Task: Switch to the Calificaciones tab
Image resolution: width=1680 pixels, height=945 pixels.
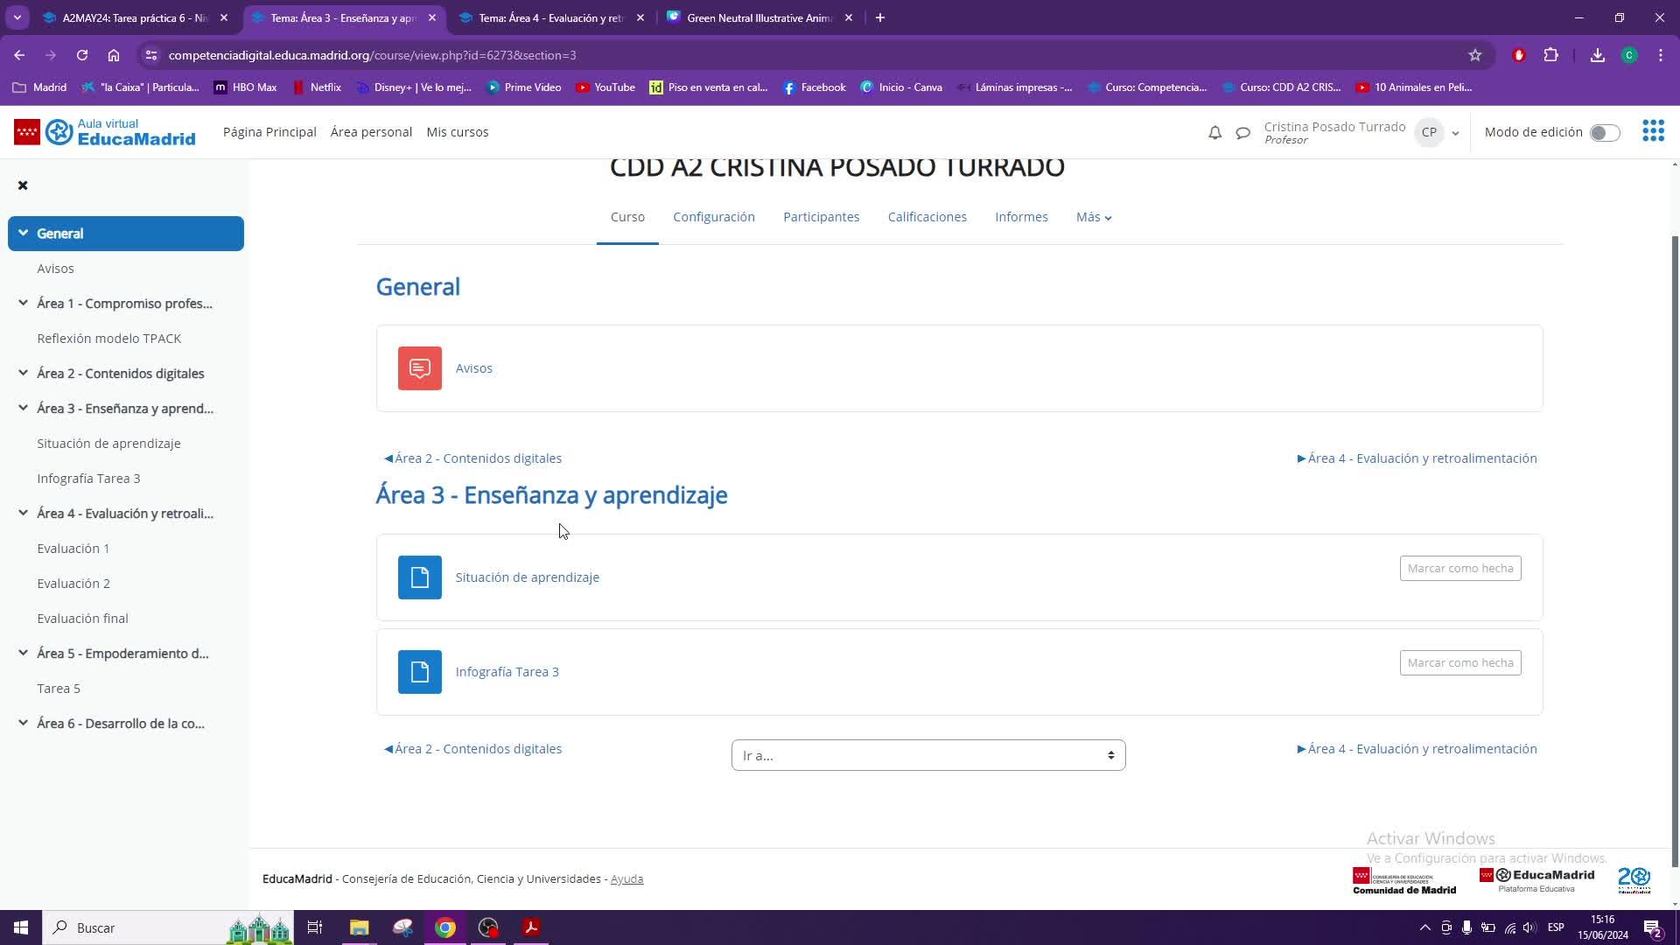Action: [x=927, y=217]
